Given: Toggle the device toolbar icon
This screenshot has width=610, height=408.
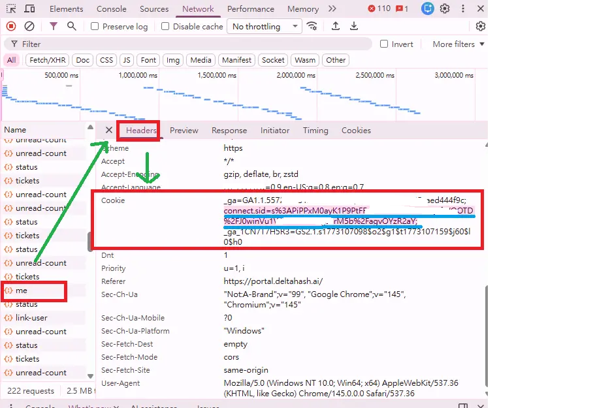Looking at the screenshot, I should click(30, 9).
